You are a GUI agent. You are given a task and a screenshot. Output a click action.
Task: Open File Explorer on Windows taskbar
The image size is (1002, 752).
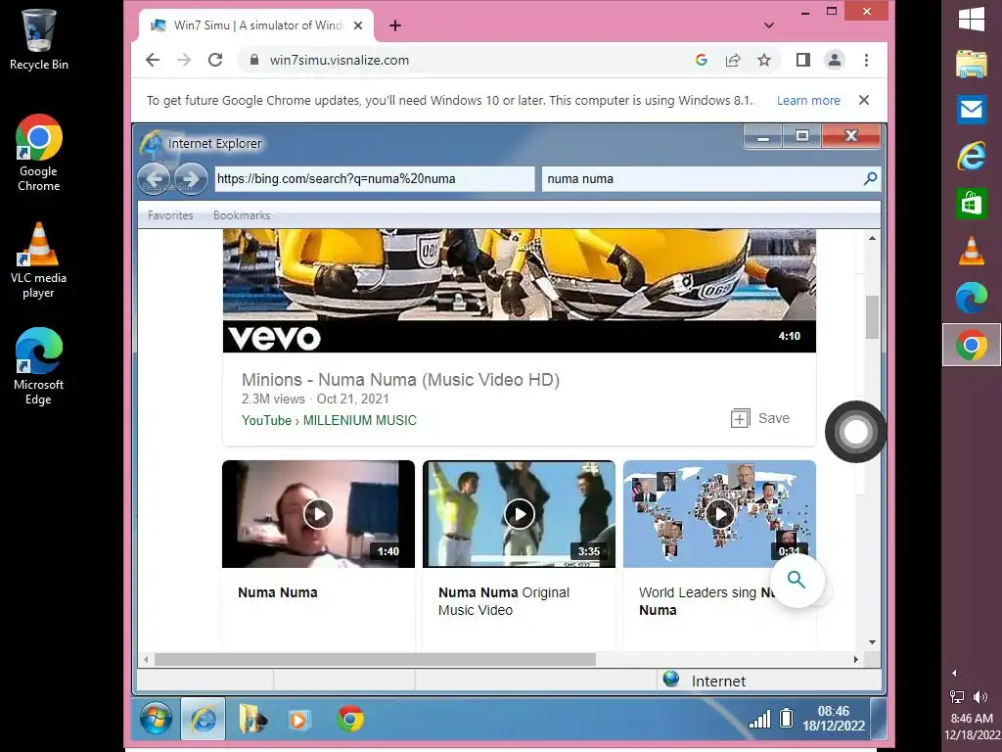click(972, 64)
